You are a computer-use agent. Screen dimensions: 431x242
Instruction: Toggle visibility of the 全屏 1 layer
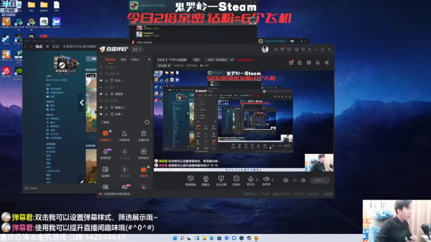(x=101, y=114)
